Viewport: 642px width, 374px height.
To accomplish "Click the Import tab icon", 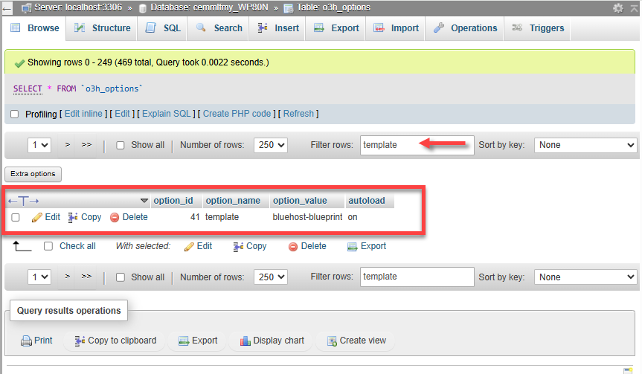I will point(379,28).
